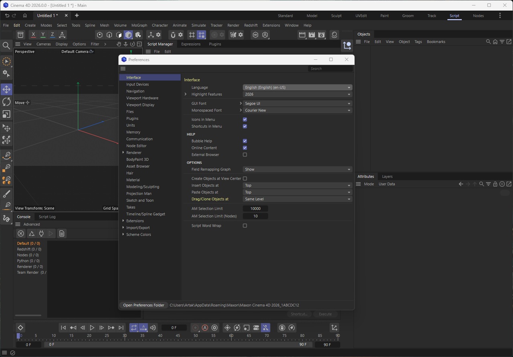Open the Field Remapping Graph dropdown

click(x=297, y=169)
